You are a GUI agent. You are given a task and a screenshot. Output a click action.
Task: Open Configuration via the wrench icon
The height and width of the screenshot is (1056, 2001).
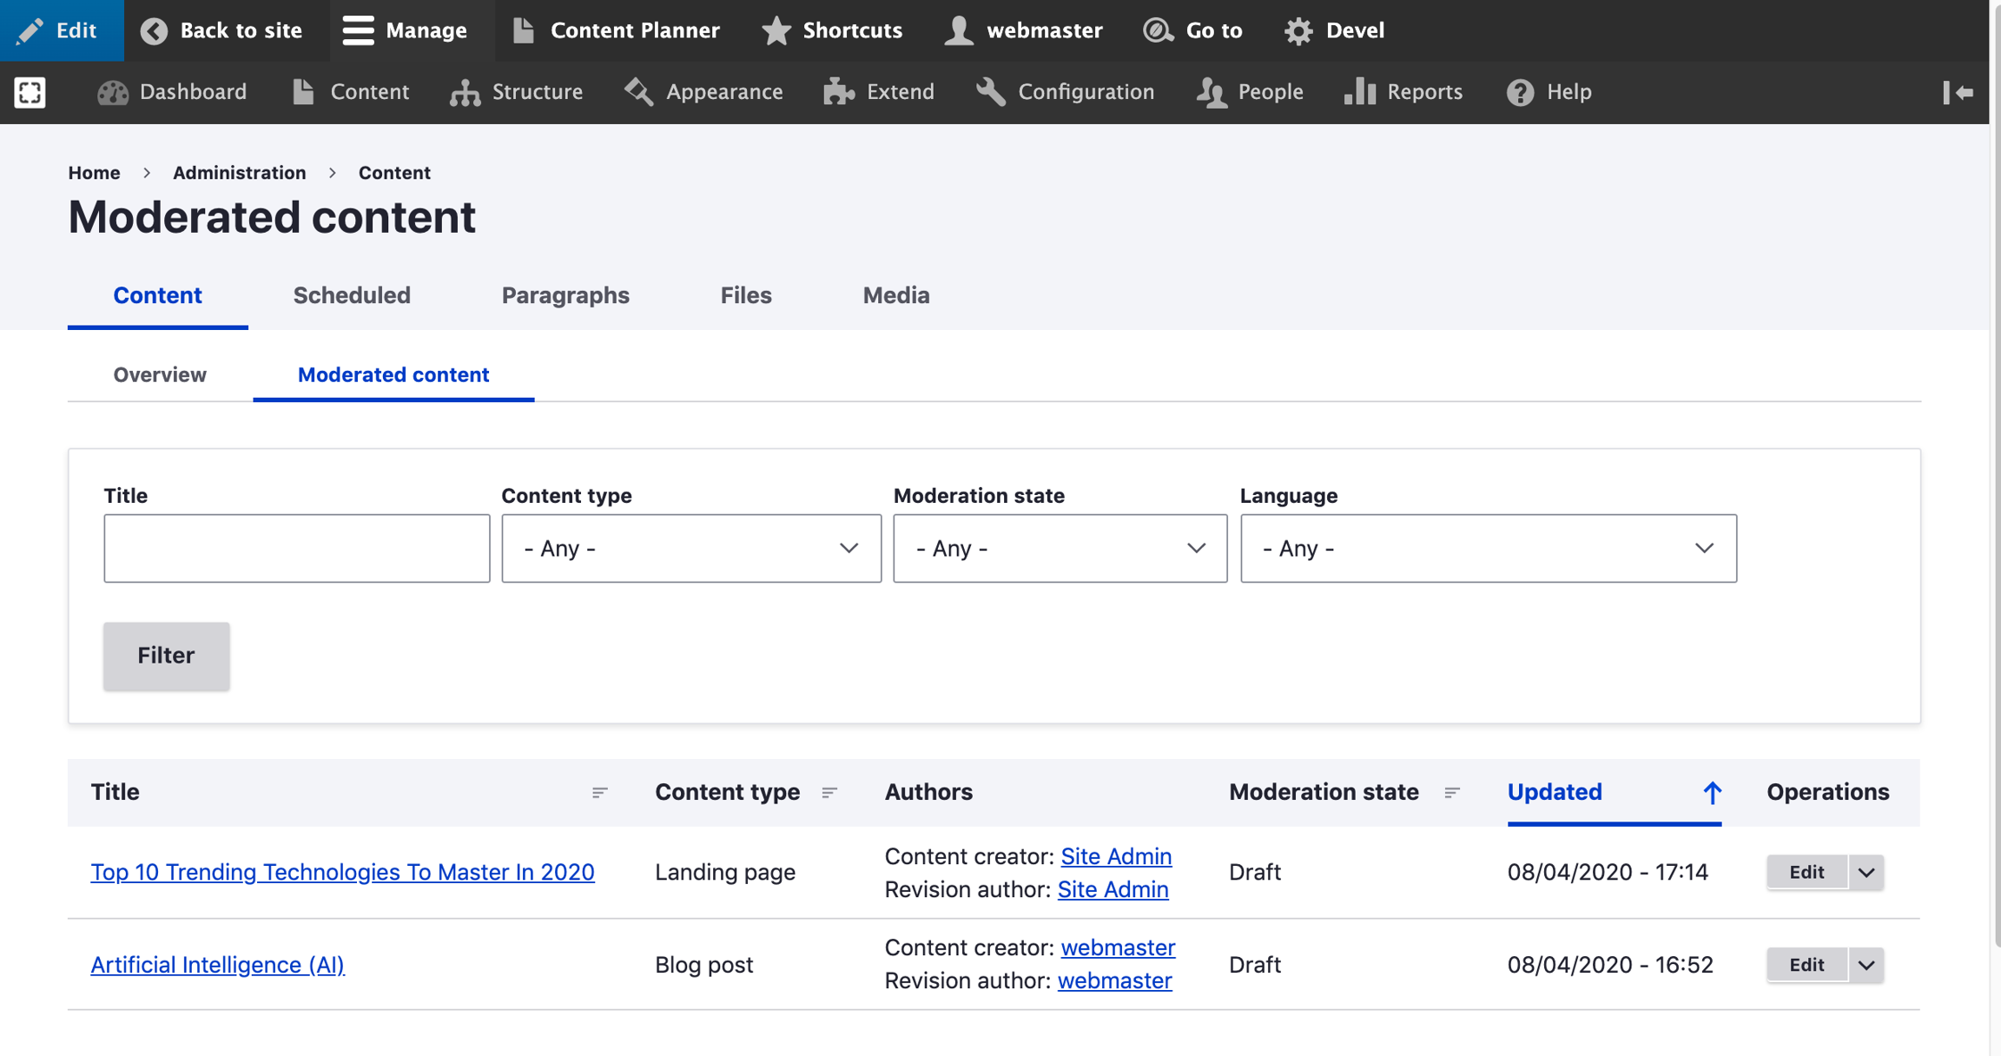pyautogui.click(x=990, y=92)
